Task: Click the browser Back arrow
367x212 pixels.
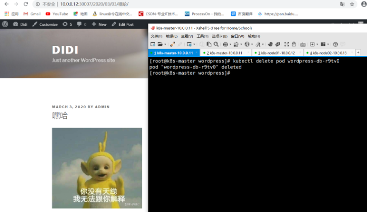Action: pyautogui.click(x=7, y=4)
